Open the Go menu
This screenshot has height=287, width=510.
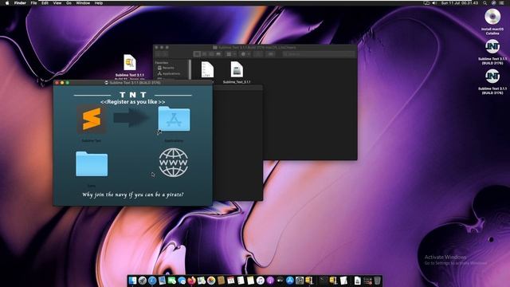69,3
